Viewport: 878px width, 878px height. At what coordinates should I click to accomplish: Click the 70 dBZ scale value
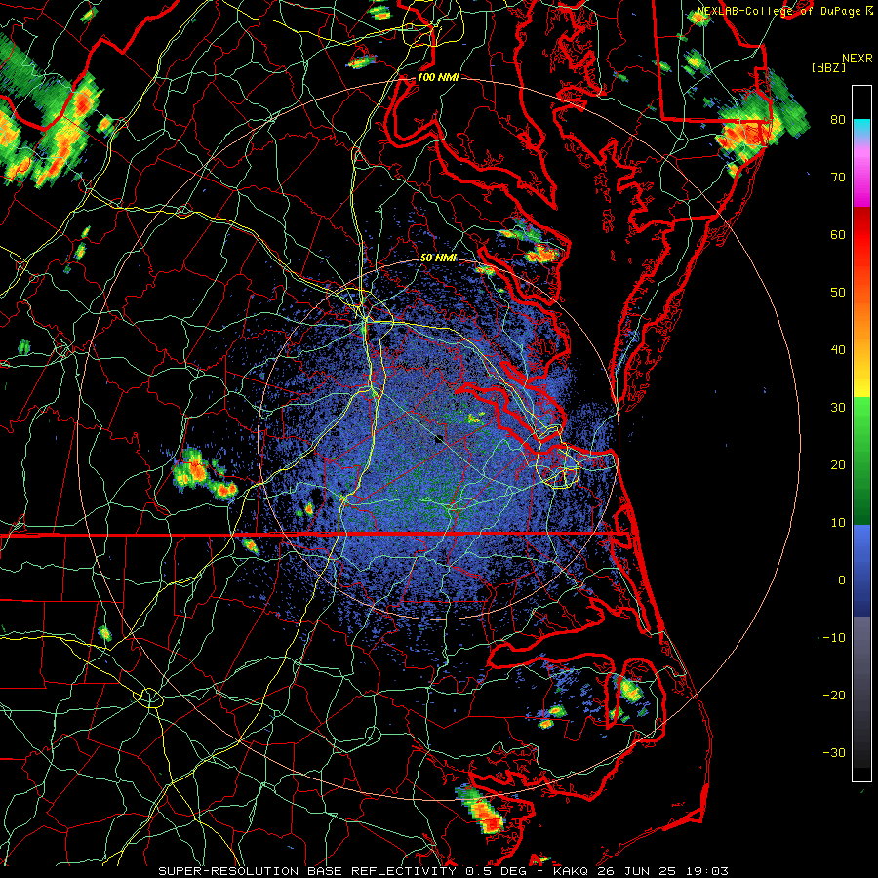(x=838, y=178)
